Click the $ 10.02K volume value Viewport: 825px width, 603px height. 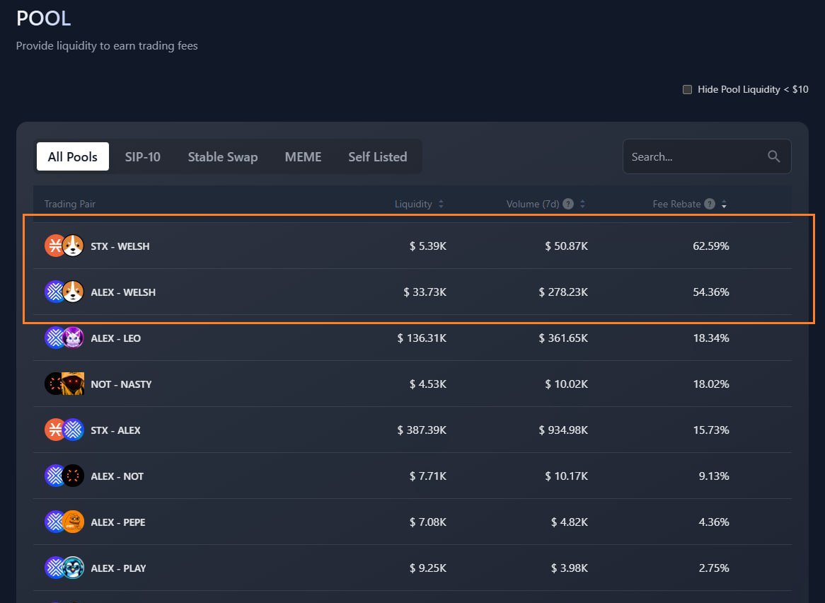[x=566, y=384]
